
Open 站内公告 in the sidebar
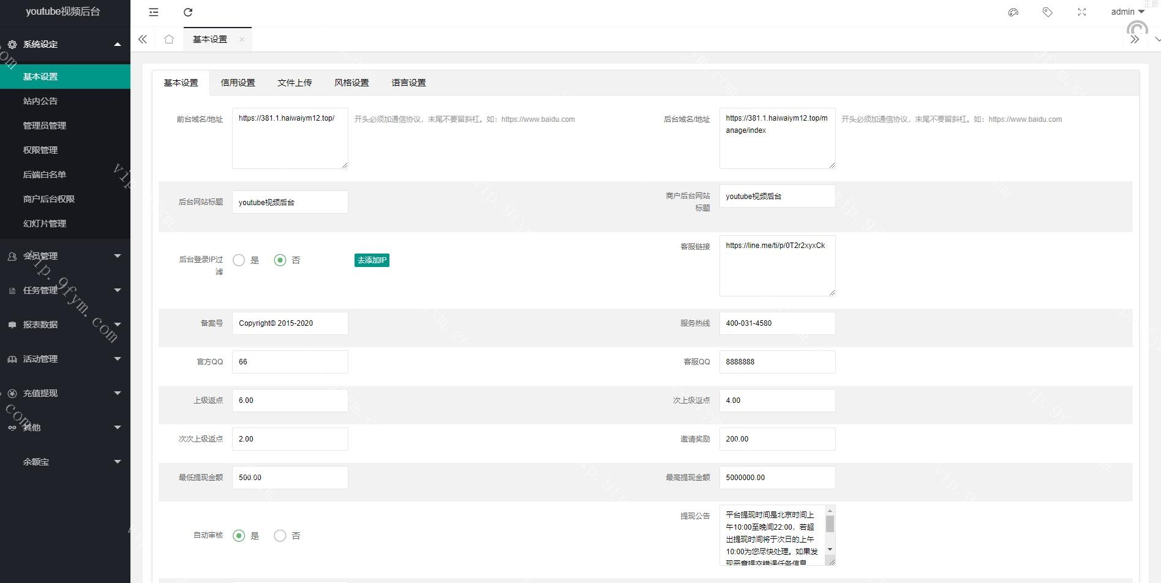pos(40,101)
